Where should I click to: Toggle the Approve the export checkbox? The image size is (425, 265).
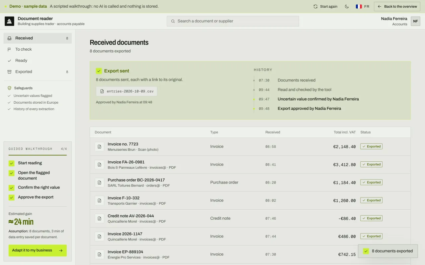(12, 197)
